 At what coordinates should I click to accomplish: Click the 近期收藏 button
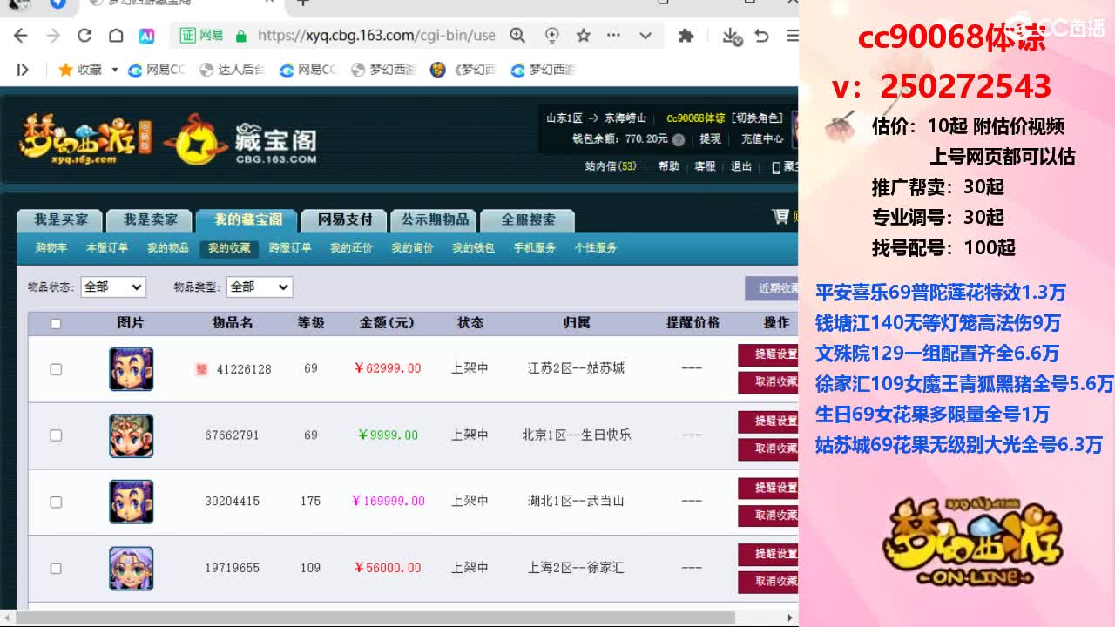pyautogui.click(x=772, y=288)
